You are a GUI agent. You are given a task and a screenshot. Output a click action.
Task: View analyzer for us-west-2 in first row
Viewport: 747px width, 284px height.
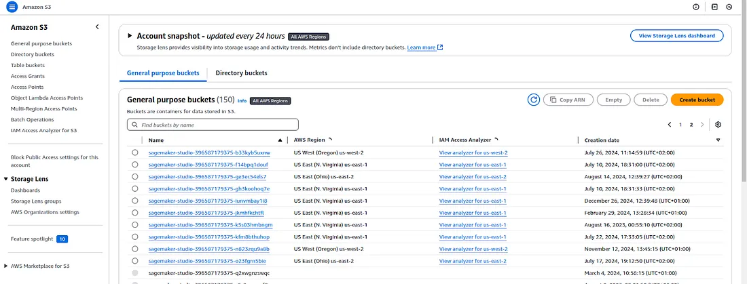click(x=473, y=153)
